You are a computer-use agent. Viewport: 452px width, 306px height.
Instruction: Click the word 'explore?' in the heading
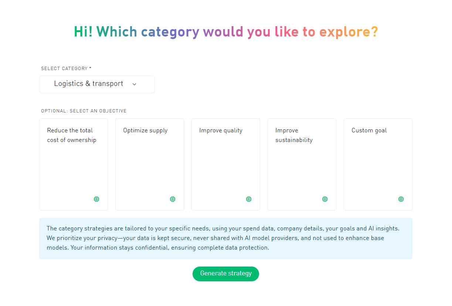[349, 32]
